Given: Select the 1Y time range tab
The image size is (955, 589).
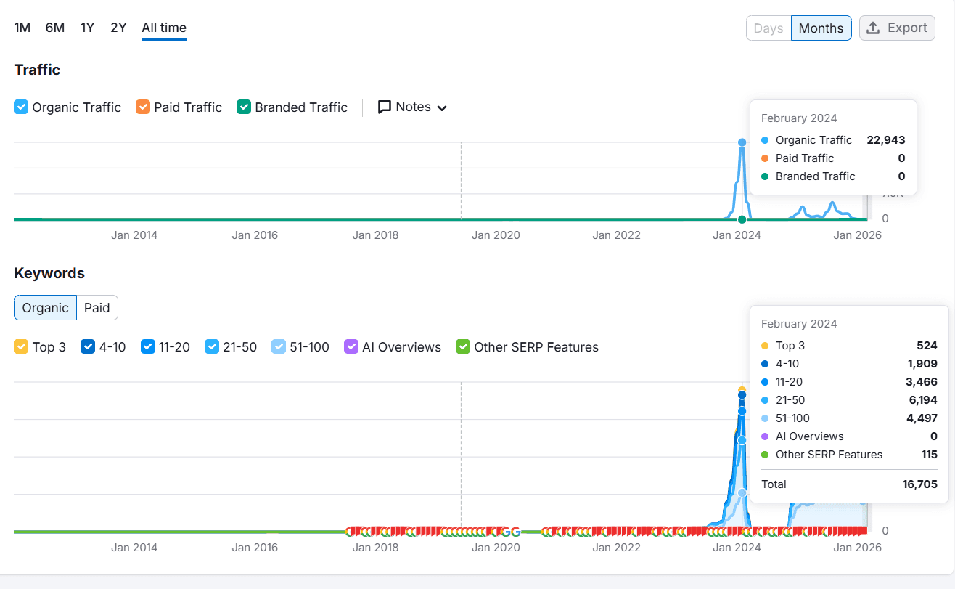Looking at the screenshot, I should point(87,27).
